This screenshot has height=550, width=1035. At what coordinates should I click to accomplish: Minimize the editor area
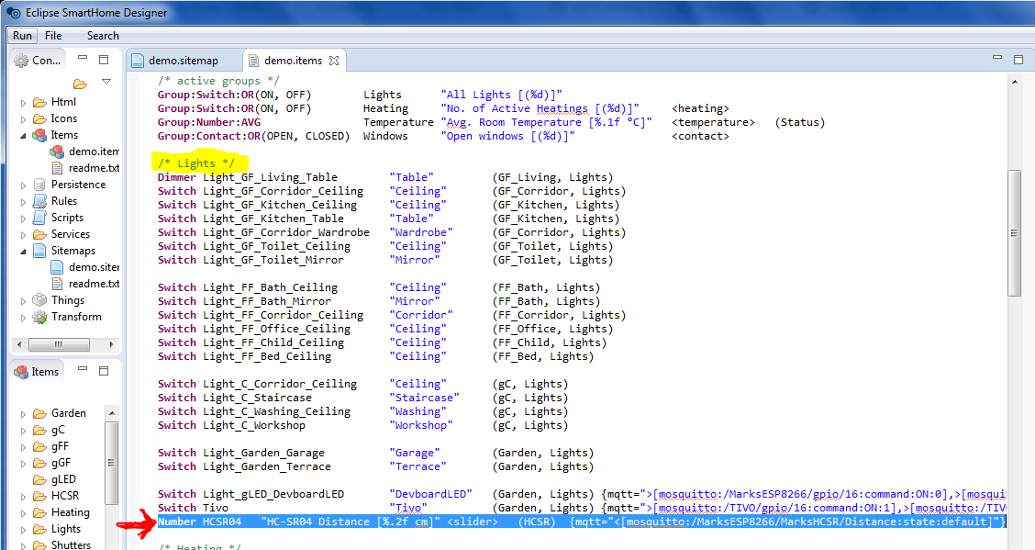pos(997,58)
